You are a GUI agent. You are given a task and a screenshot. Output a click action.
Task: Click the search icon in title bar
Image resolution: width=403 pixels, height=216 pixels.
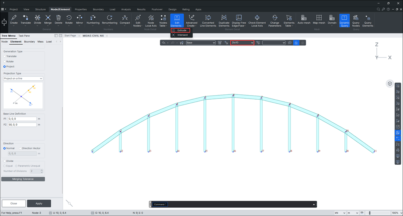pos(378,9)
